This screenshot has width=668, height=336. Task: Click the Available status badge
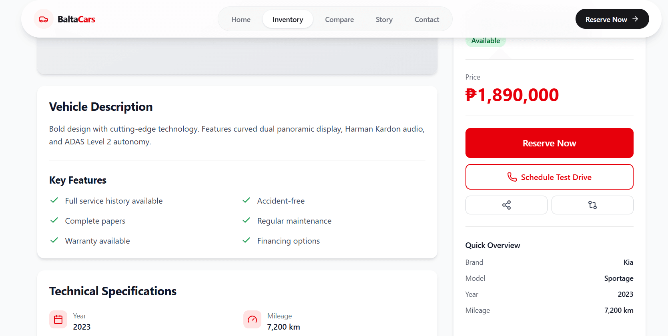[x=485, y=41]
